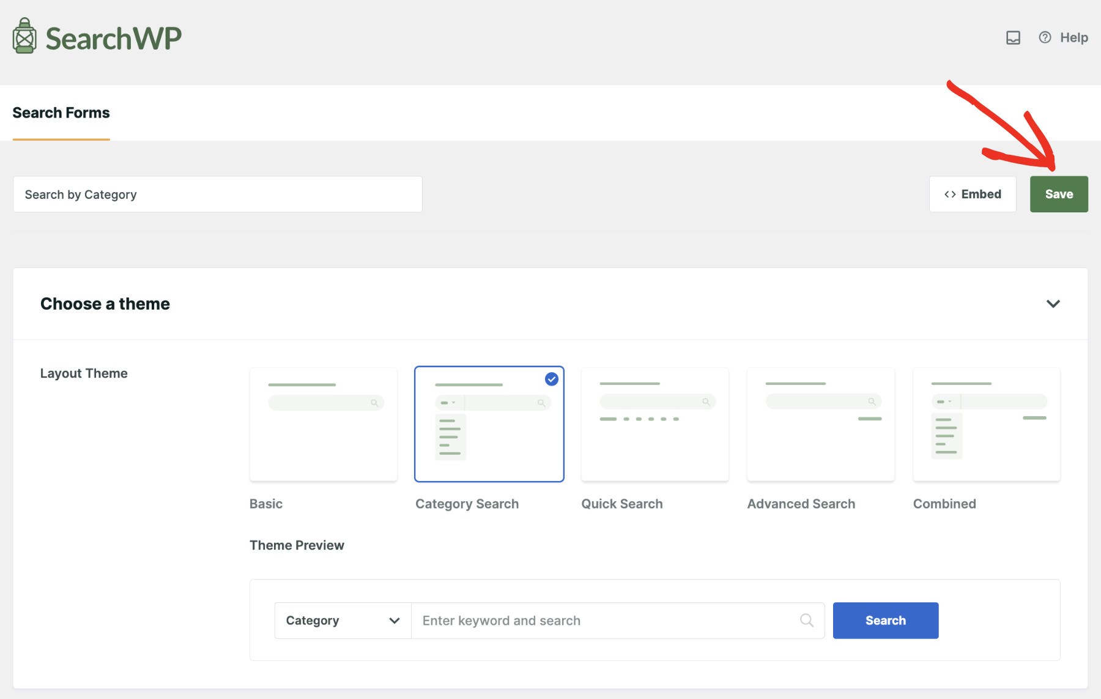This screenshot has width=1101, height=699.
Task: Click the magnifying glass in the theme preview
Action: pyautogui.click(x=807, y=620)
